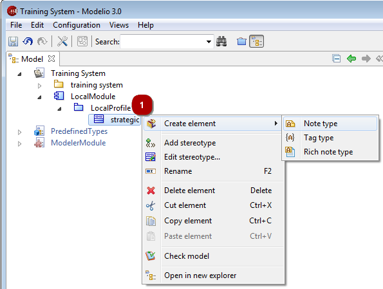Select Rename in the context menu
The width and height of the screenshot is (383, 289).
point(214,171)
